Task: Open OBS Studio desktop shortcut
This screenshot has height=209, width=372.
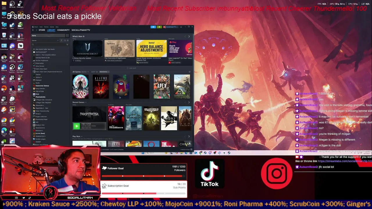Action: tap(12, 4)
